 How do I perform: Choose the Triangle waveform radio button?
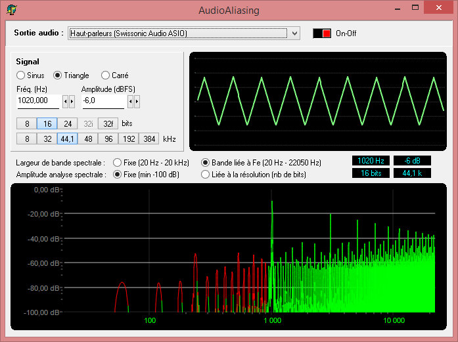pos(58,75)
